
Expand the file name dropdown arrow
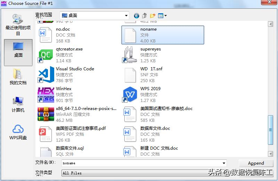(x=224, y=163)
